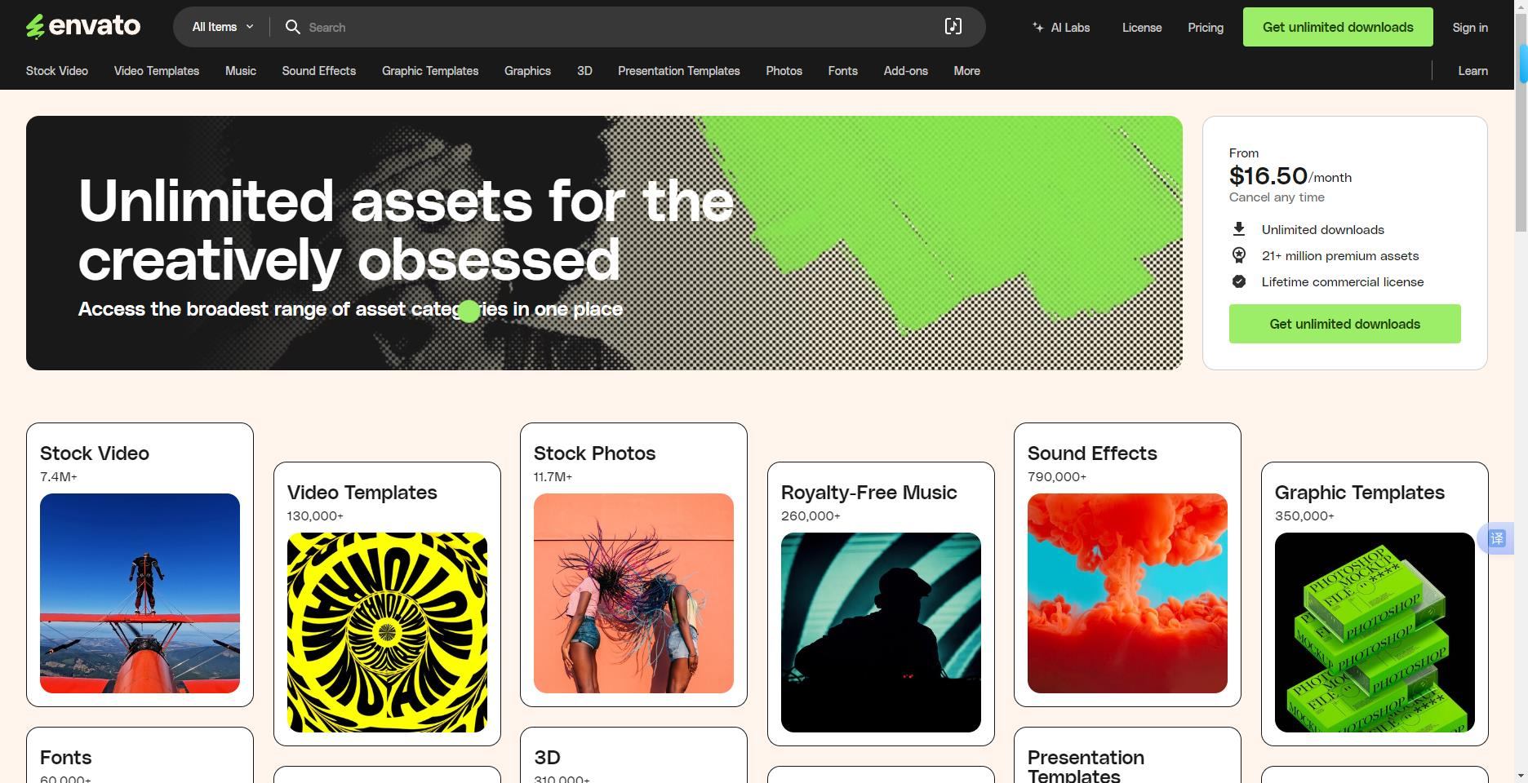
Task: Open the More menu in navigation
Action: click(x=966, y=71)
